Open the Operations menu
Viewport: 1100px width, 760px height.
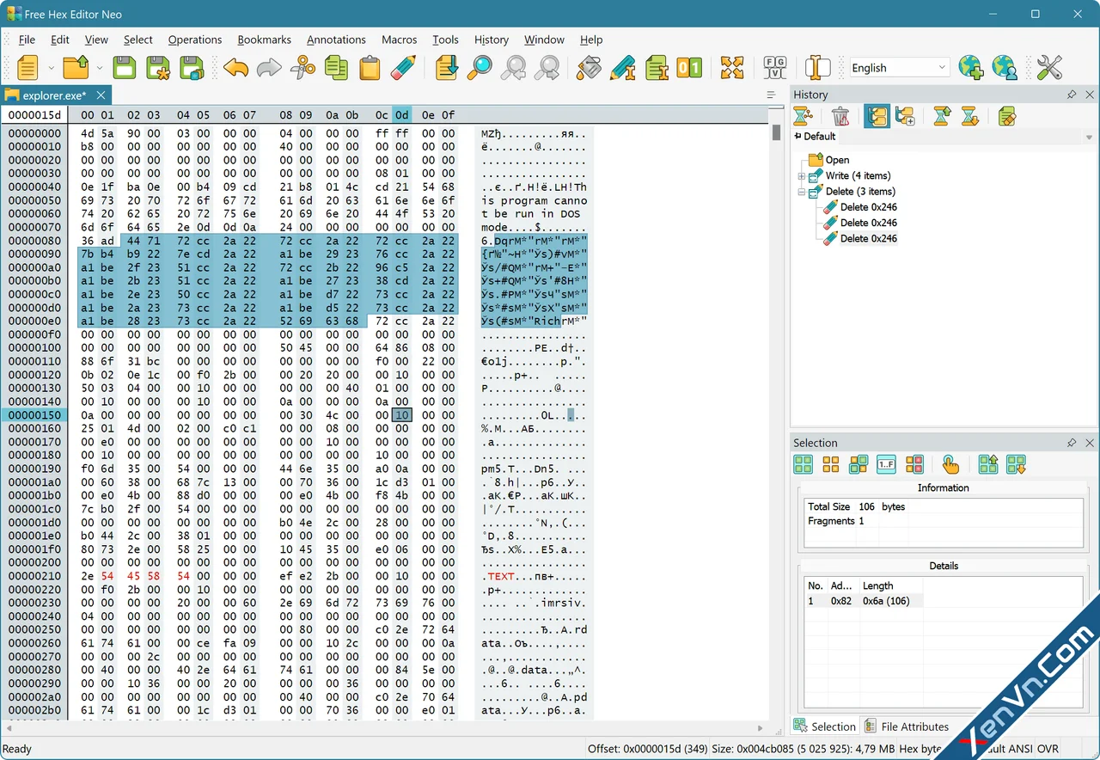195,40
